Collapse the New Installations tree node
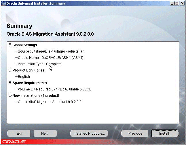186x145 pixels. coord(10,95)
